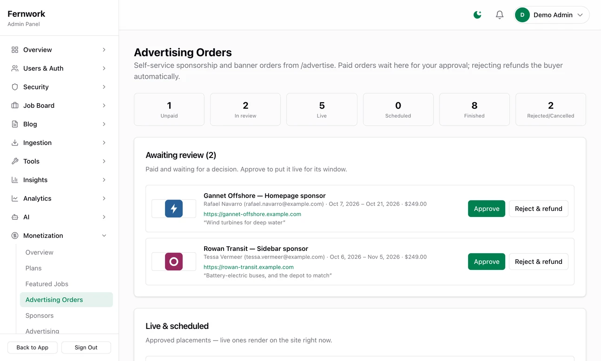The image size is (601, 361).
Task: Select Advertising Orders menu item
Action: click(66, 300)
